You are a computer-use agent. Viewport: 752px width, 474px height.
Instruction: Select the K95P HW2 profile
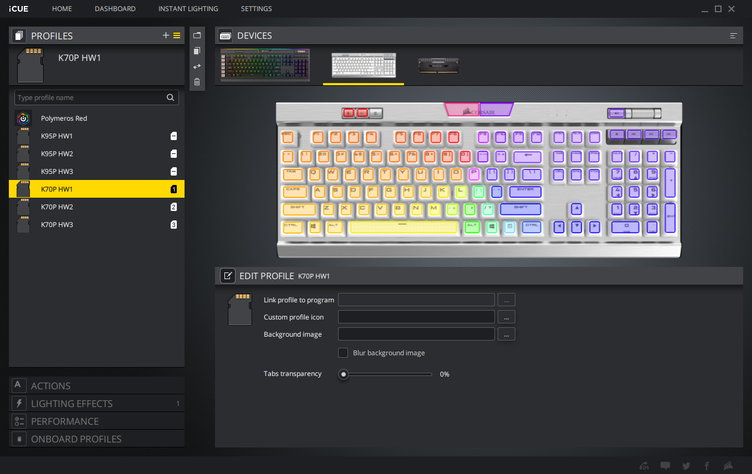(96, 154)
